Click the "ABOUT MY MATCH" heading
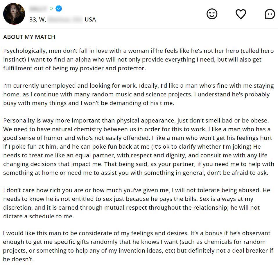 pos(29,37)
